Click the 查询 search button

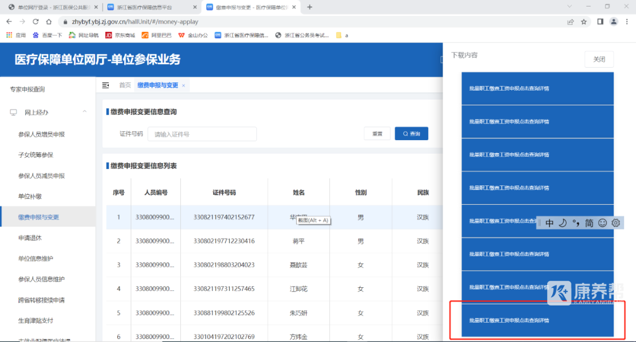[411, 134]
